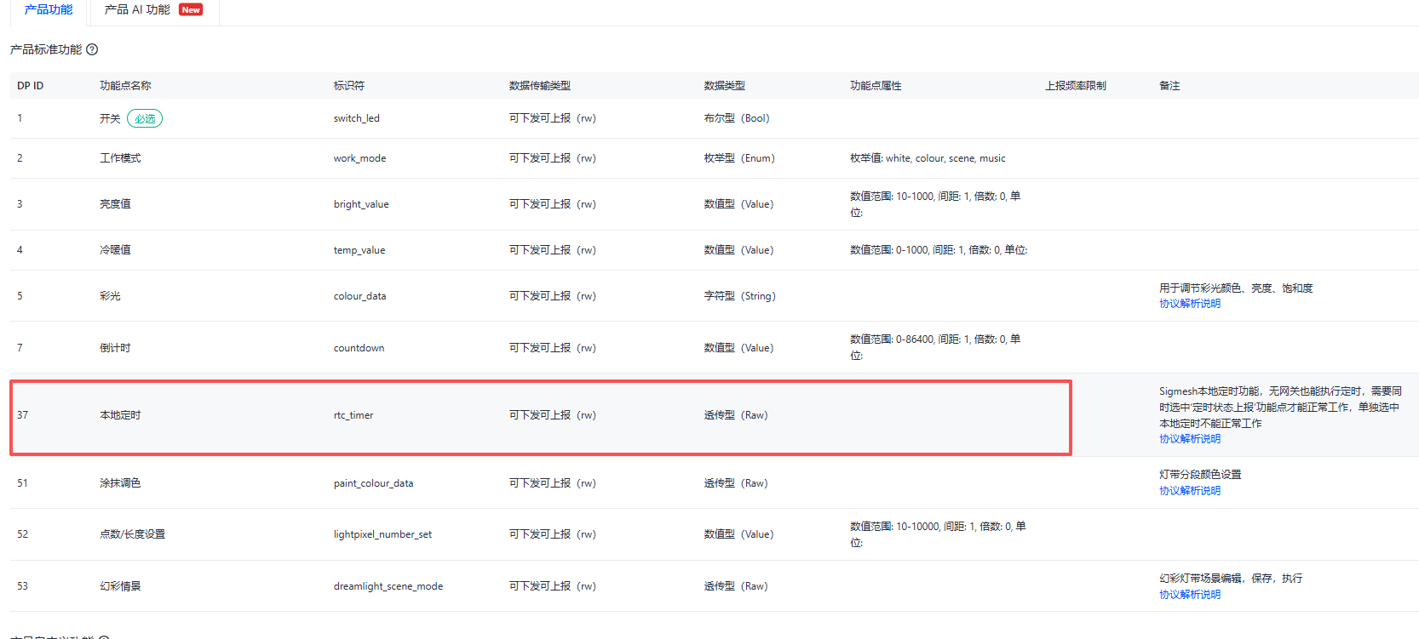
Task: Click the green 必选 tag next to 开关
Action: pos(145,118)
